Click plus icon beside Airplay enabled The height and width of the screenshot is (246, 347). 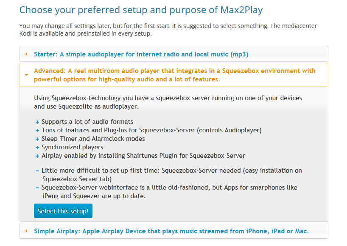[x=37, y=156]
